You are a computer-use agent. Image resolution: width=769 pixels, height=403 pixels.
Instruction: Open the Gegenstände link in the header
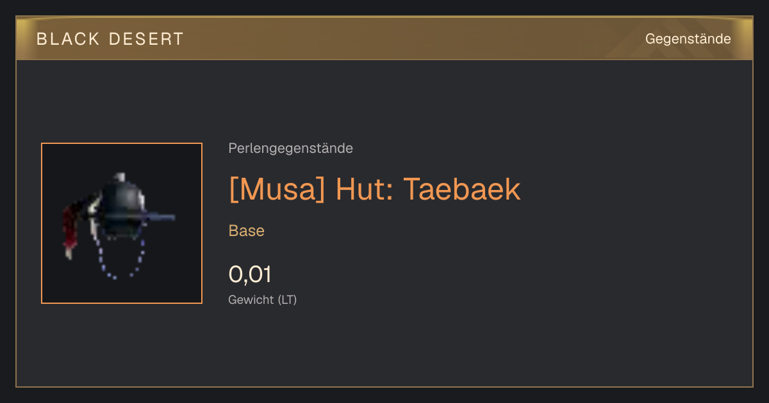click(688, 39)
